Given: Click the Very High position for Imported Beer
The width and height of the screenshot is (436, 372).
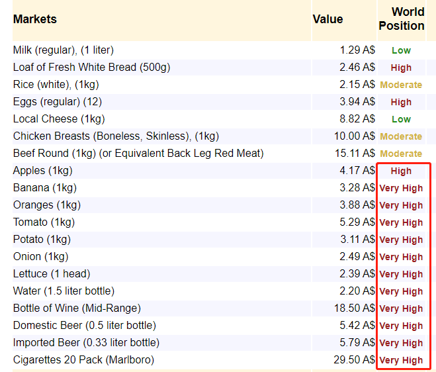Looking at the screenshot, I should (401, 344).
